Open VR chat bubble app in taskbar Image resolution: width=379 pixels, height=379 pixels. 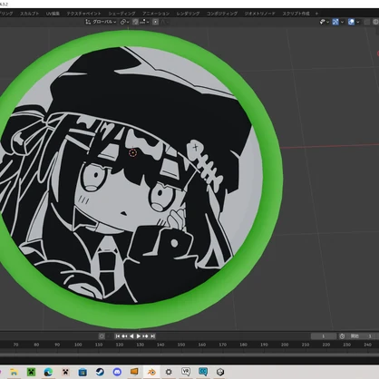pos(186,372)
